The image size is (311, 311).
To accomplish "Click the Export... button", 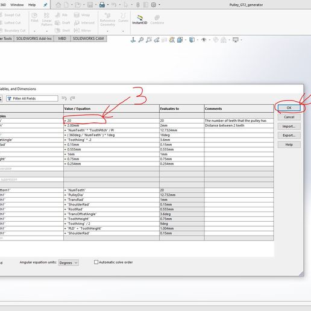I will 289,136.
